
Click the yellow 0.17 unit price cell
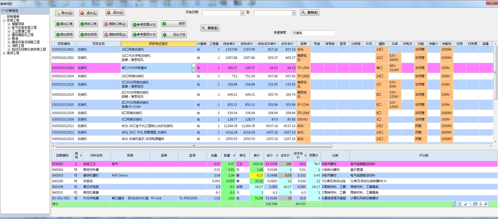[257, 175]
